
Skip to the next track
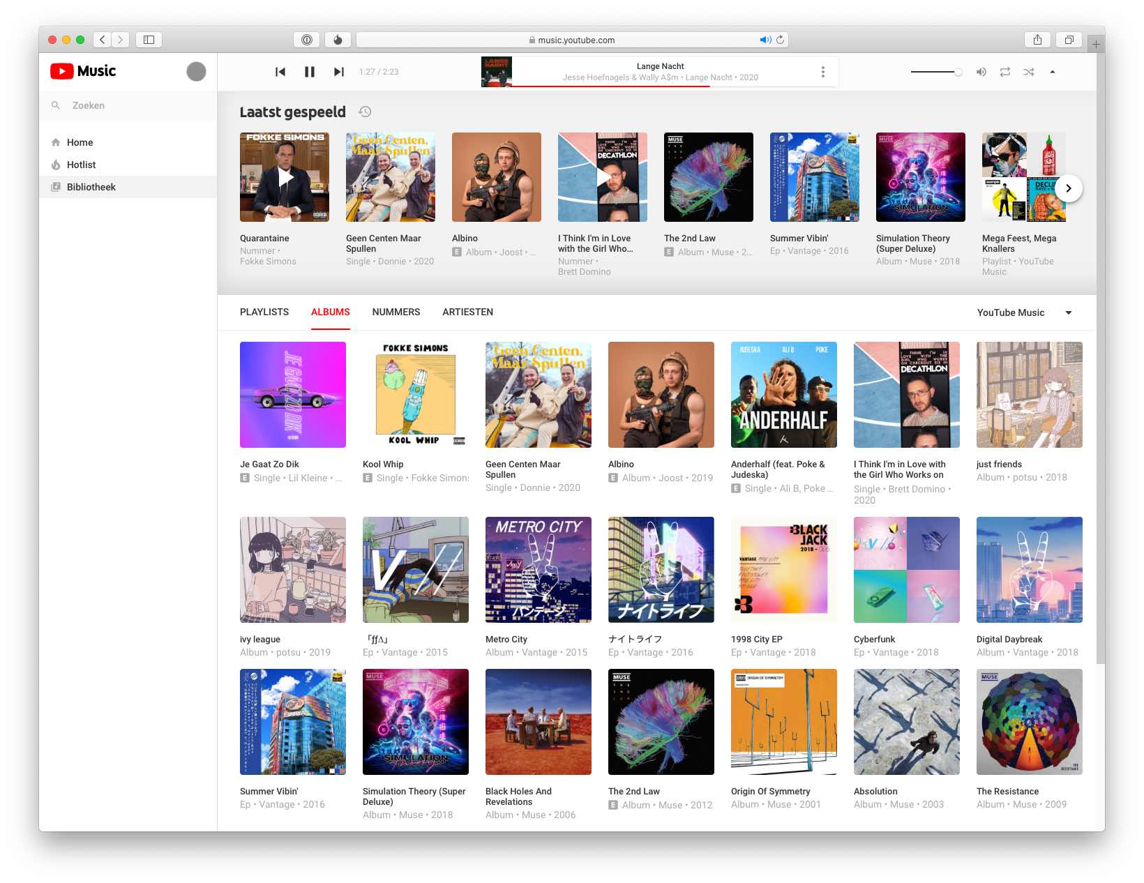(339, 71)
